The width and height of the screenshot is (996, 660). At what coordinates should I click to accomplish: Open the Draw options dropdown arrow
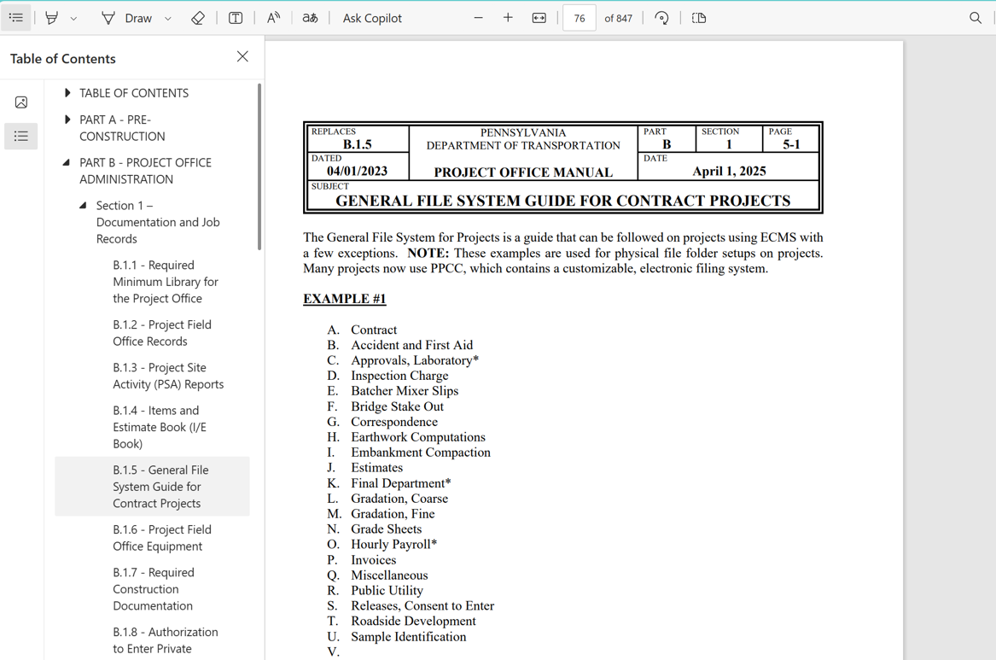tap(167, 19)
